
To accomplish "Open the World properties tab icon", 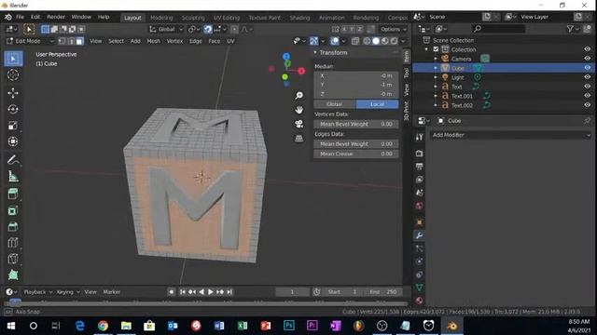I will [419, 206].
